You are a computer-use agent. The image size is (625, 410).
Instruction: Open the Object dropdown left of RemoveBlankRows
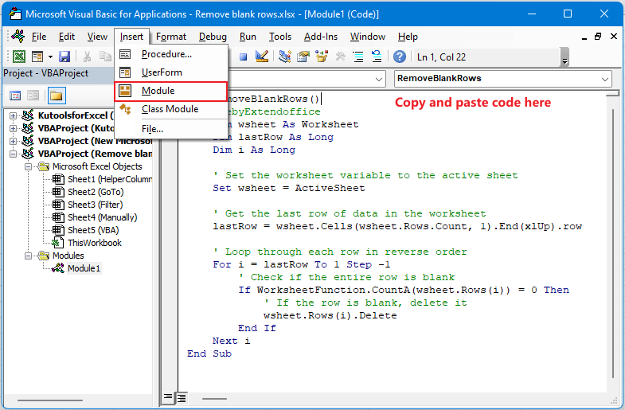click(379, 79)
